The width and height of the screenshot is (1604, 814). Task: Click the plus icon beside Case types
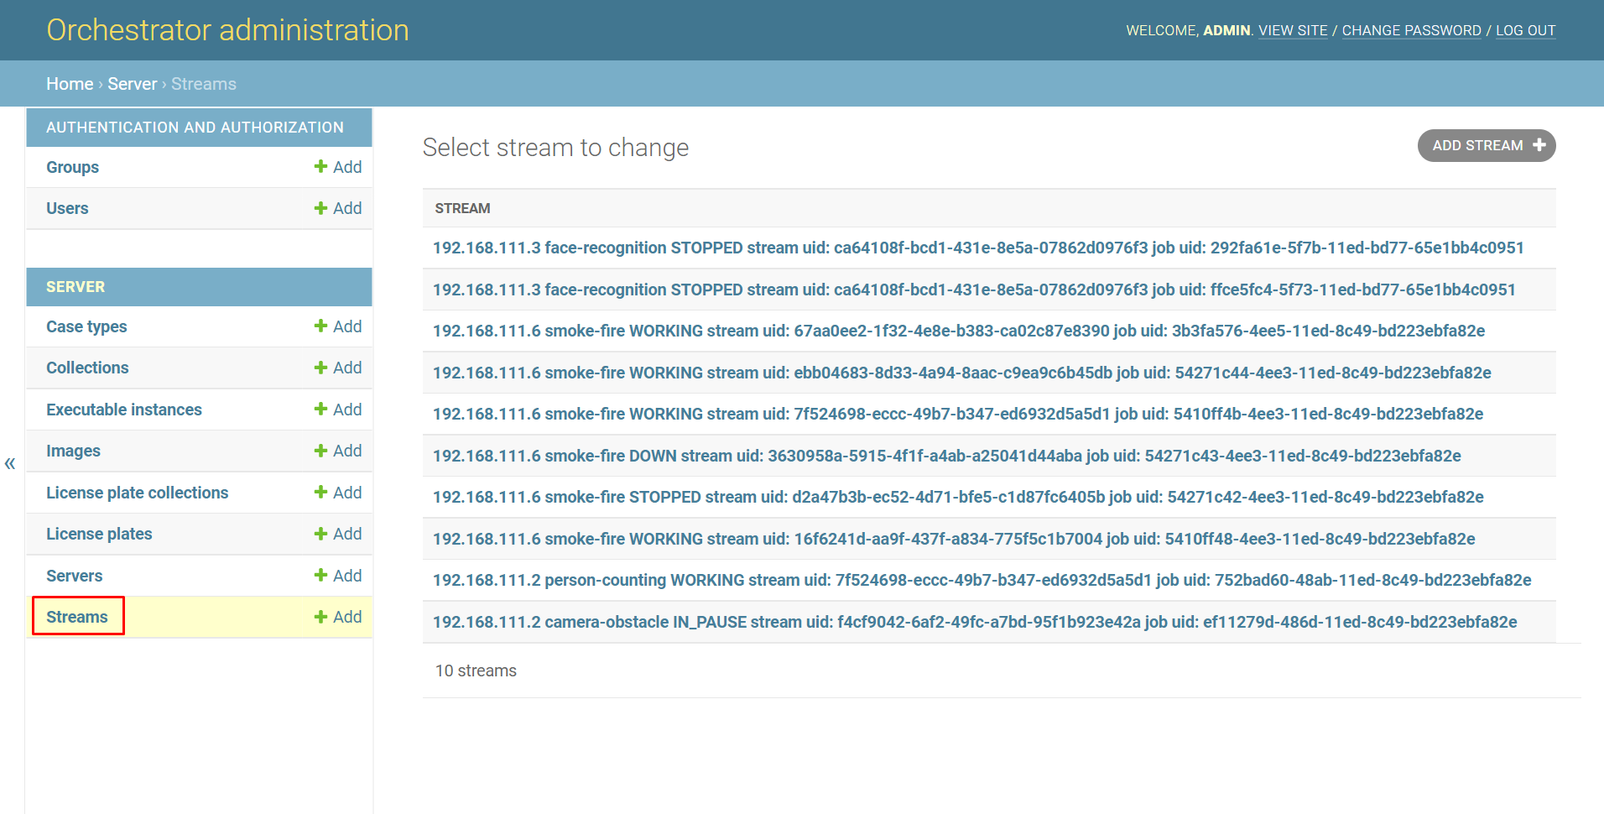320,326
